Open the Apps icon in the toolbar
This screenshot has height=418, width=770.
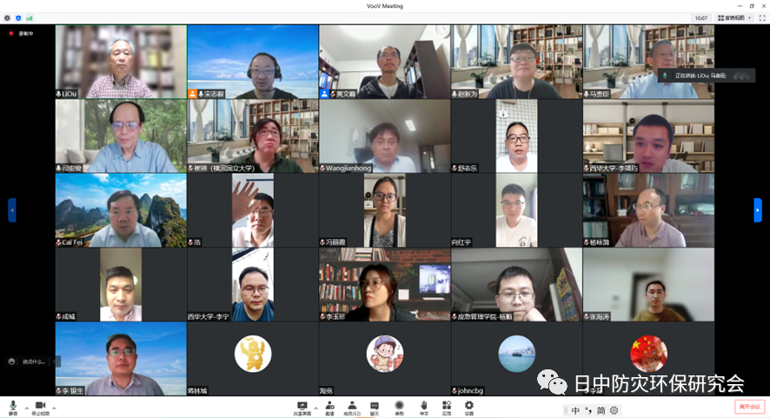(x=447, y=406)
